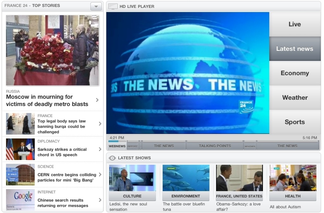Click the Google logo thumbnail

pos(20,200)
